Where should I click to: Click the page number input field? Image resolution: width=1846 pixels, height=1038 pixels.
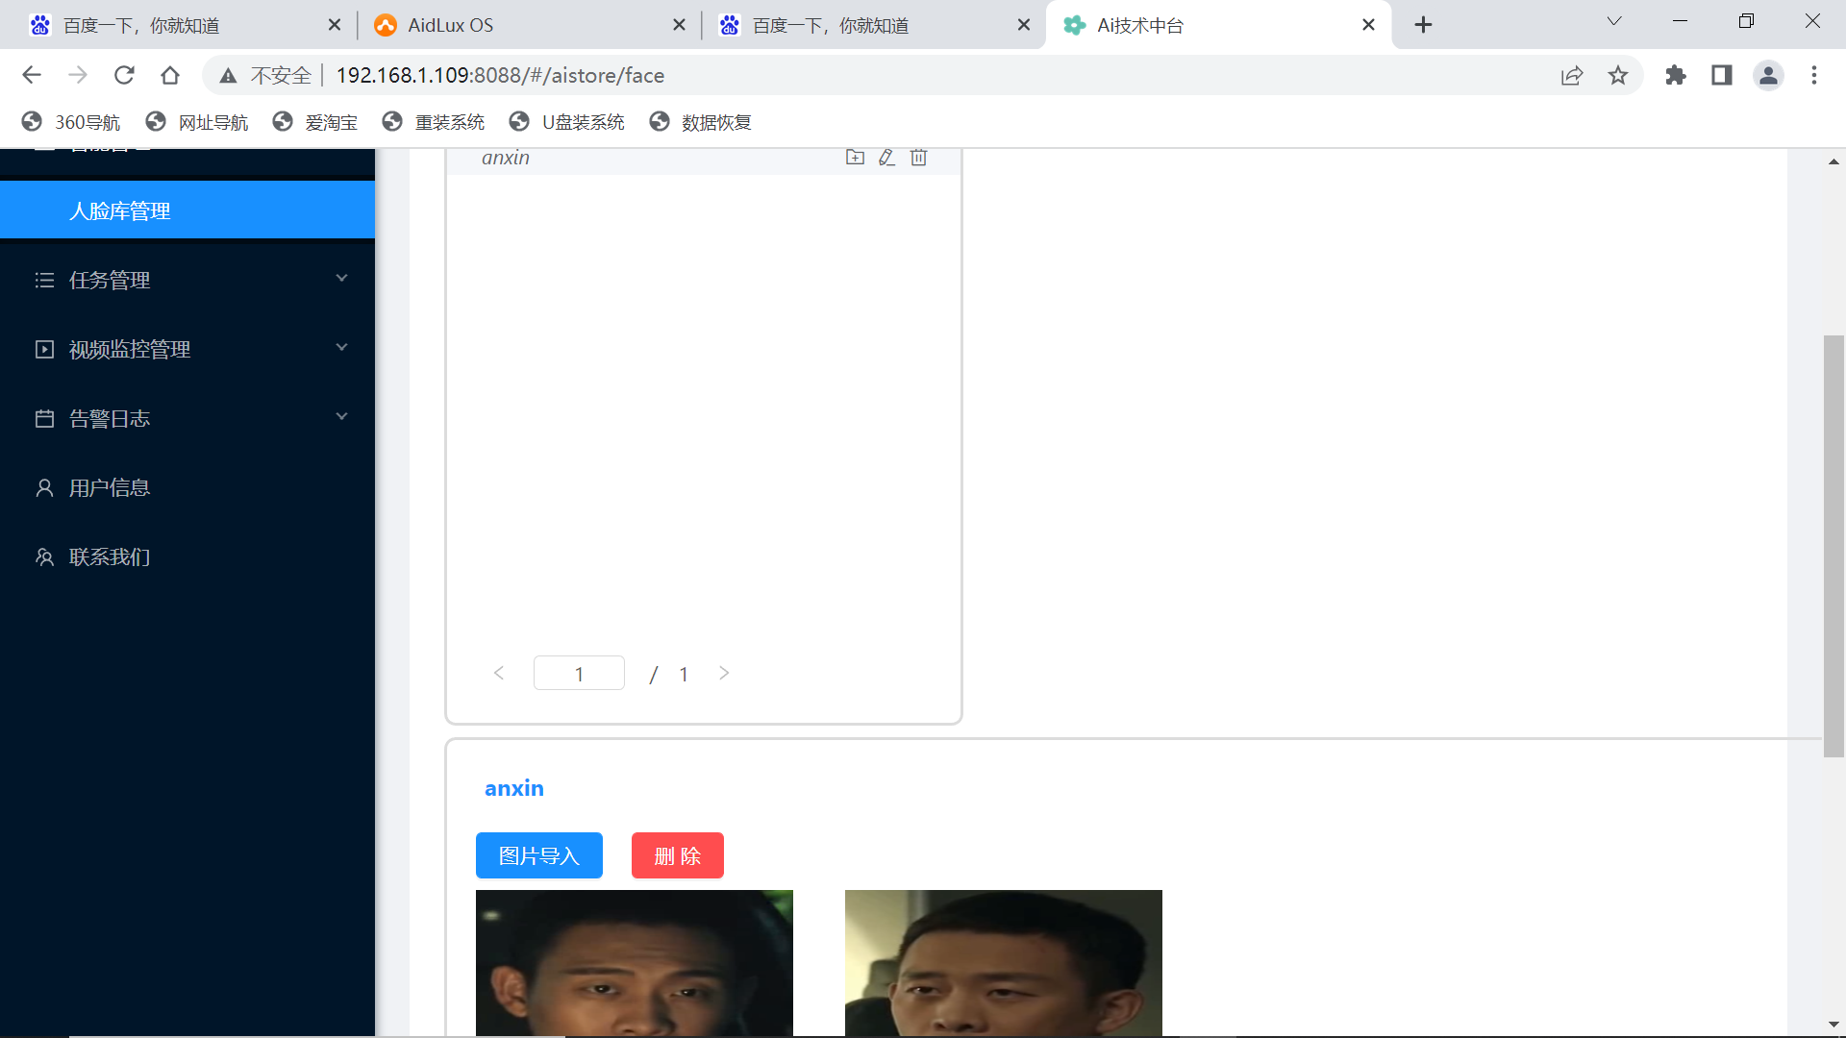click(x=579, y=673)
